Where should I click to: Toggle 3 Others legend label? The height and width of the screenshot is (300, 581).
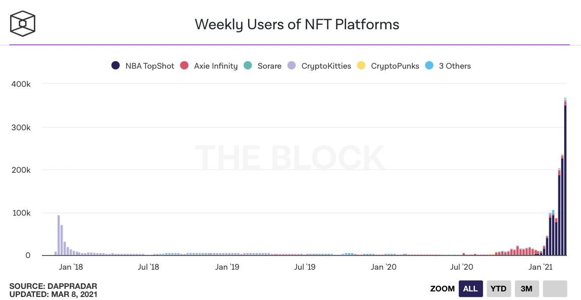(x=455, y=66)
